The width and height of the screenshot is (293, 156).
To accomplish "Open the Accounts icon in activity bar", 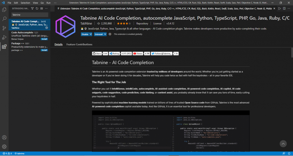I will coord(4,137).
